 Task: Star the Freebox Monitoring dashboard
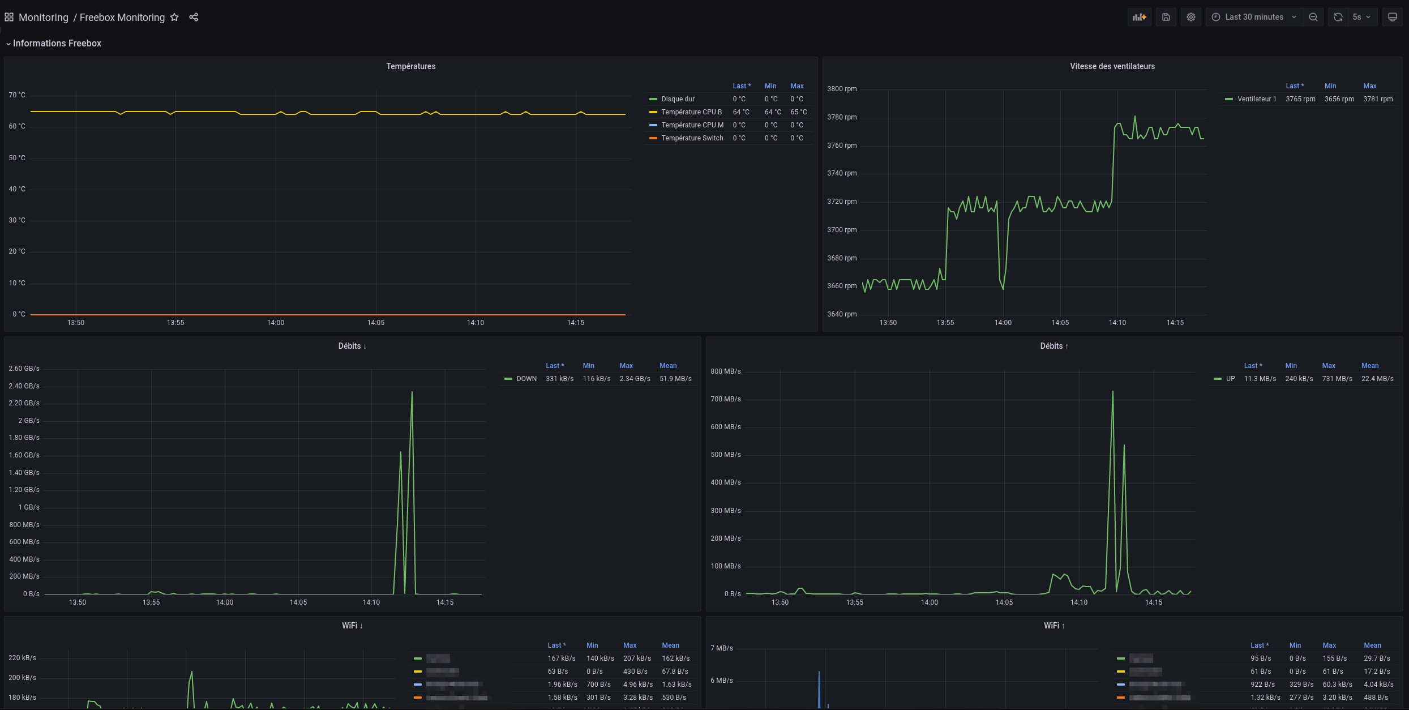(174, 17)
